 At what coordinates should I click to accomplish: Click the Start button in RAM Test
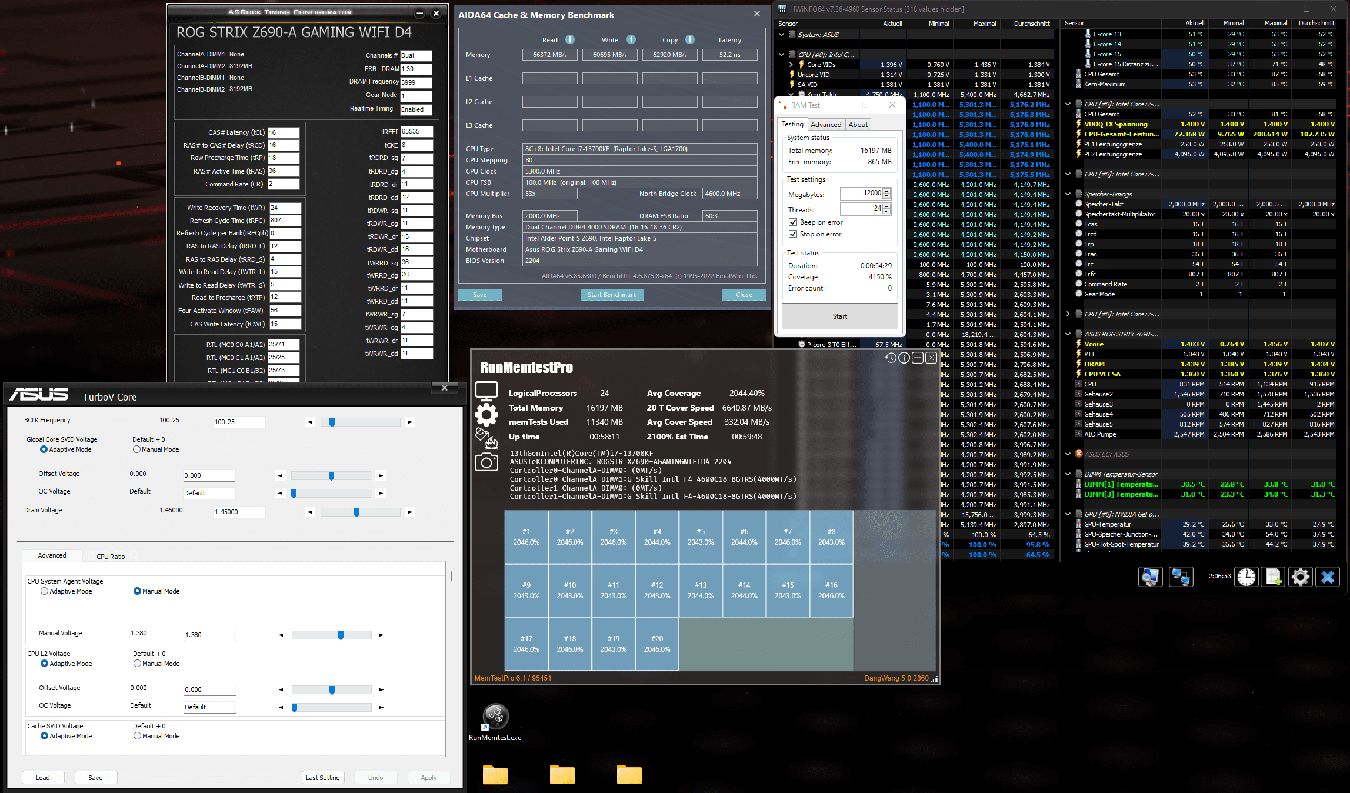pyautogui.click(x=839, y=316)
